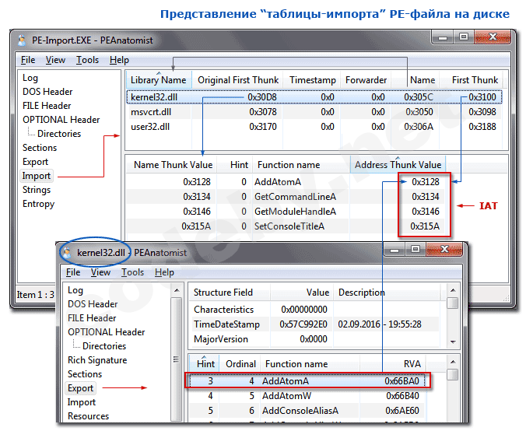Open Rich Signature section in kernel32.dll
Image resolution: width=526 pixels, height=431 pixels.
(96, 360)
